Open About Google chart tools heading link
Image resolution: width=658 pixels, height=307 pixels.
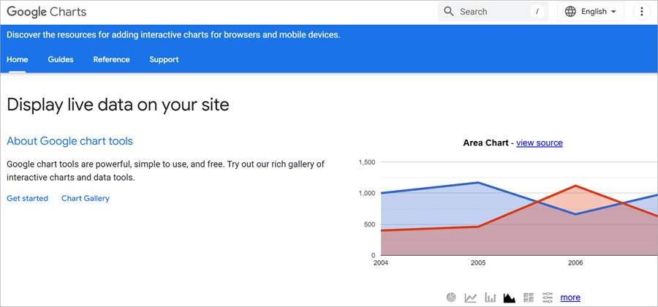69,141
